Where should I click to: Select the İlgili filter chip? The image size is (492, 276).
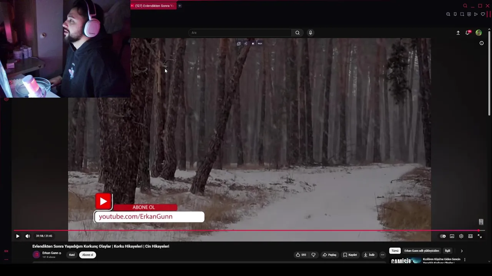pyautogui.click(x=447, y=251)
